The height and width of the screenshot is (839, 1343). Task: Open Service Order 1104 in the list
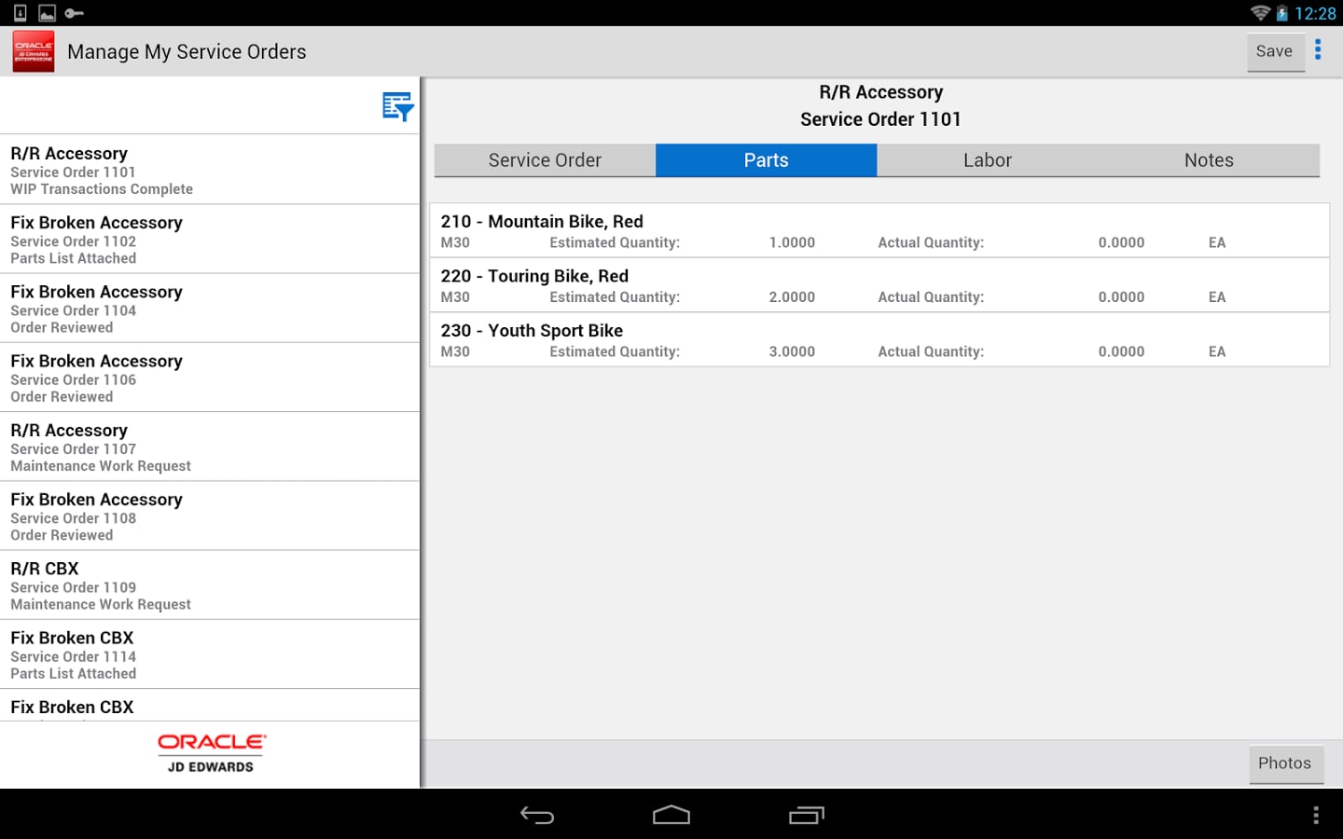pos(210,309)
